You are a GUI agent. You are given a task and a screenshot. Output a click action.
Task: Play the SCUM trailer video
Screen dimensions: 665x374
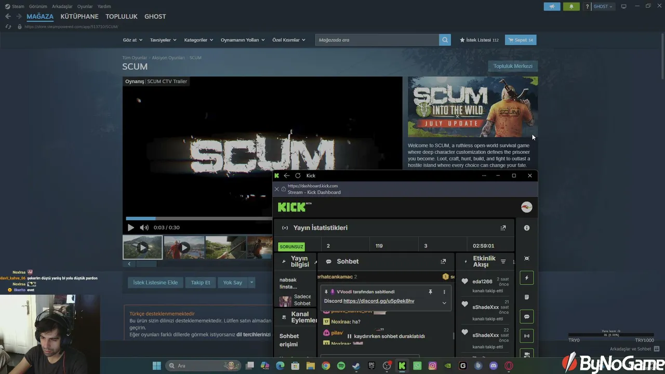pyautogui.click(x=130, y=228)
